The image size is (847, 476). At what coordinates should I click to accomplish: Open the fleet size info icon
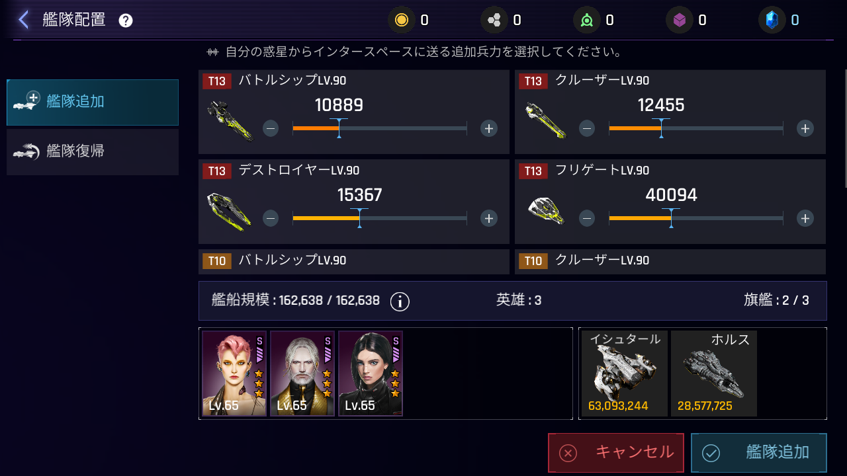400,301
